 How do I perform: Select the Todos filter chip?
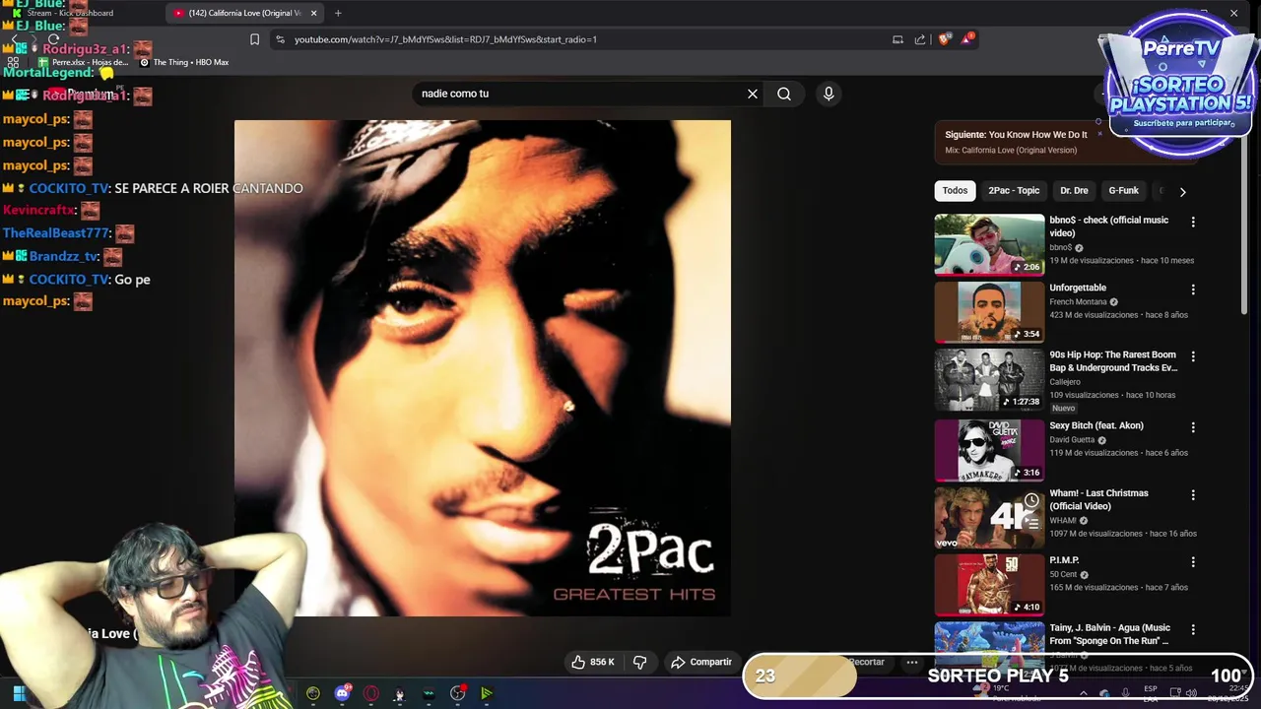pos(955,191)
